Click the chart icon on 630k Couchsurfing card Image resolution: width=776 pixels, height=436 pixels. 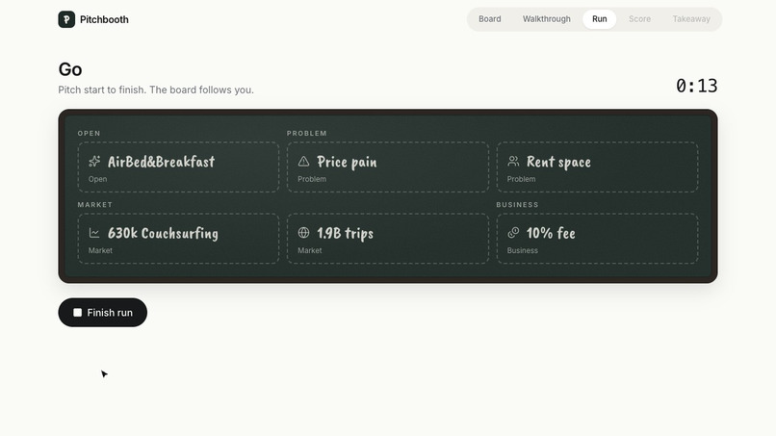coord(94,233)
